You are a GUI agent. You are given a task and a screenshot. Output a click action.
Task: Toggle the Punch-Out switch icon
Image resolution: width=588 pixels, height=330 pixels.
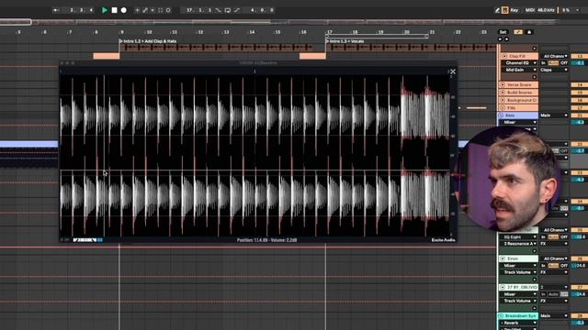pyautogui.click(x=237, y=10)
